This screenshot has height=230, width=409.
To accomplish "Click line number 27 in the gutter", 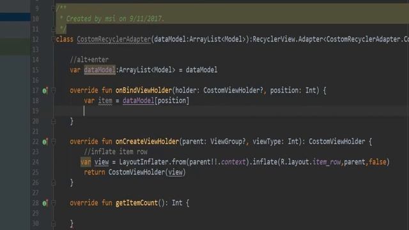I will [36, 193].
